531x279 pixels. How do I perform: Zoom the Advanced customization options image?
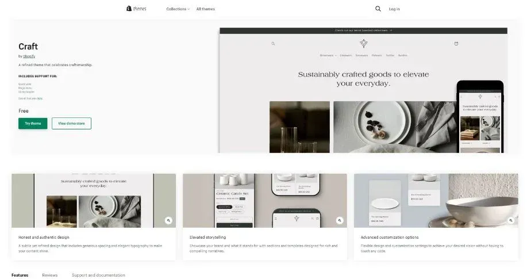511,220
